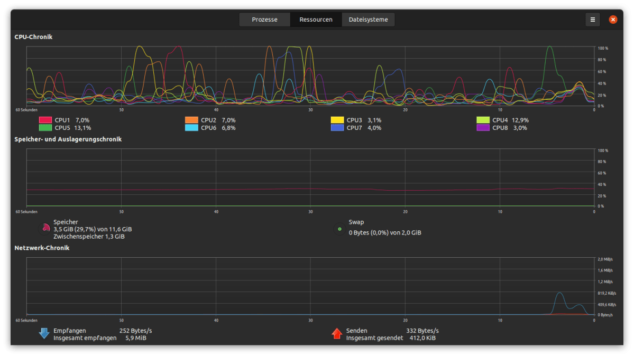Click the Speicher memory pie icon
The image size is (634, 357).
[45, 229]
